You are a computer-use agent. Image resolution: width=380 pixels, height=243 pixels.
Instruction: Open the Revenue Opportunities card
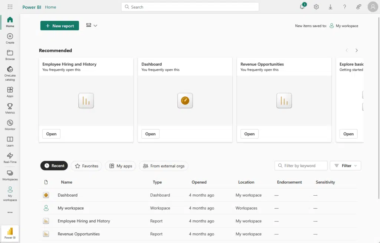click(249, 134)
